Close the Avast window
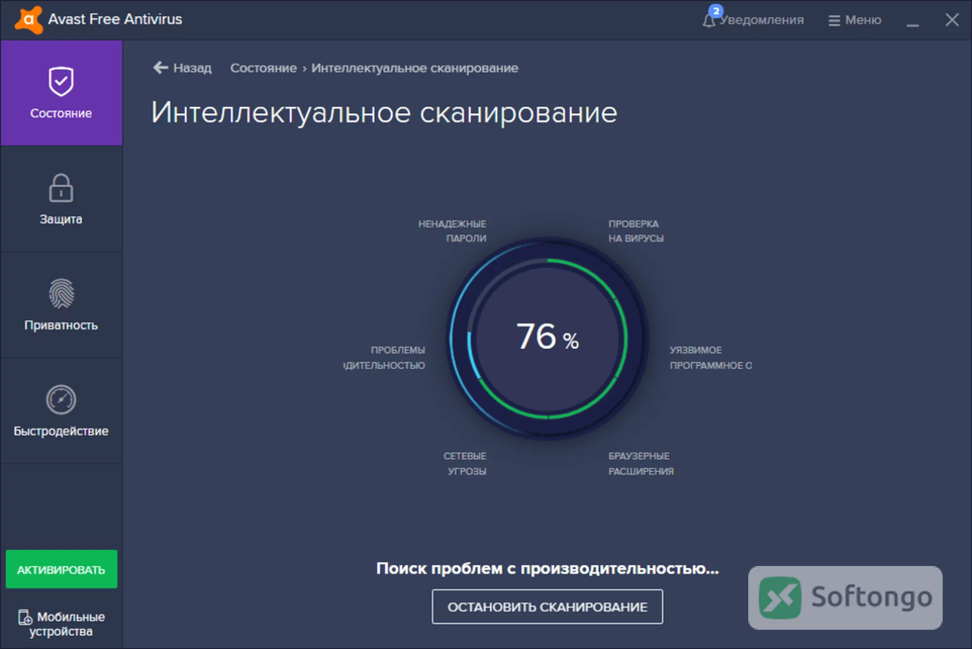 [952, 20]
